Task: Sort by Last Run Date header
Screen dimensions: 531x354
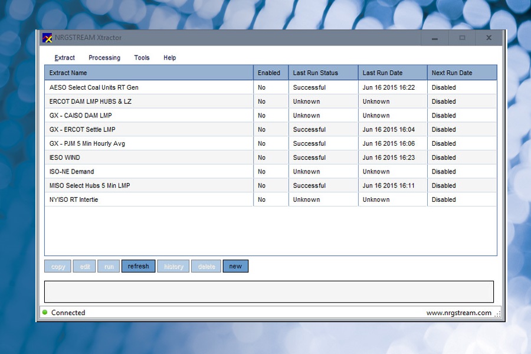Action: coord(393,73)
